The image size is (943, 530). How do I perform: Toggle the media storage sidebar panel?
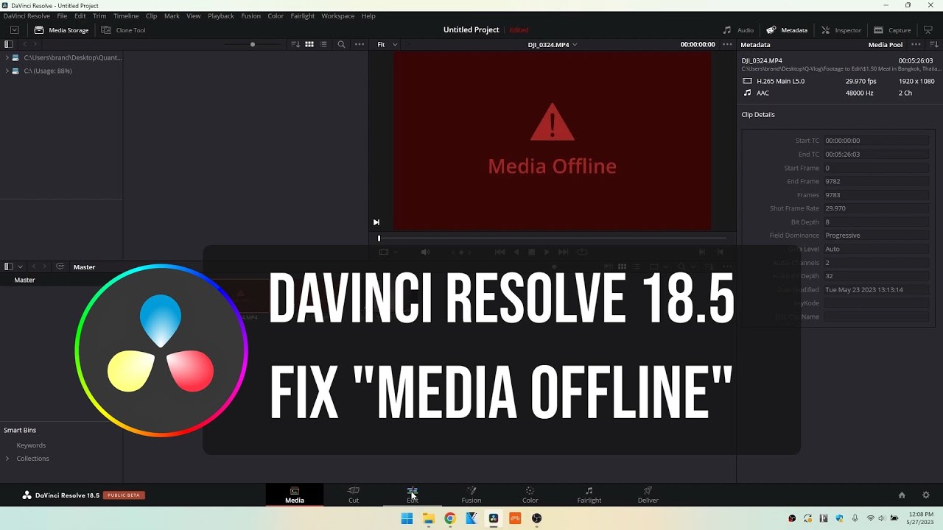[x=9, y=44]
